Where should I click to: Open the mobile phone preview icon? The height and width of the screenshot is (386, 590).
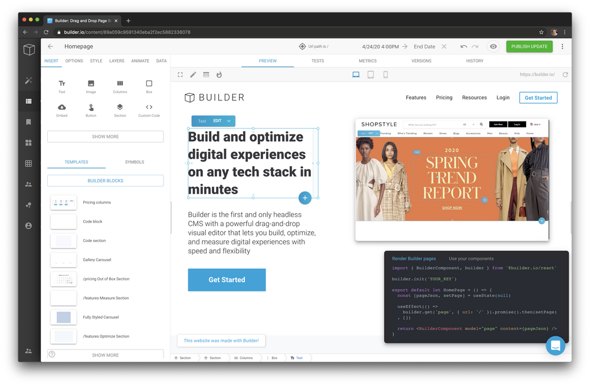pyautogui.click(x=386, y=74)
